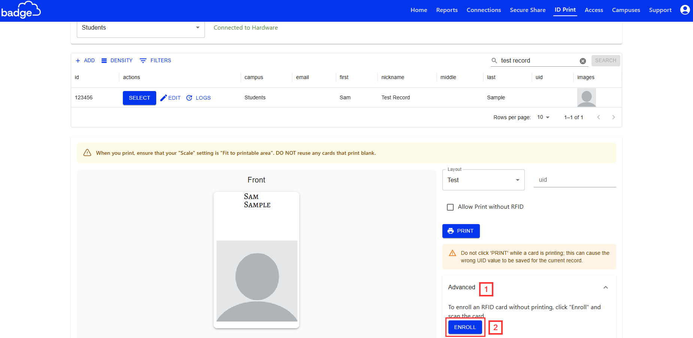This screenshot has width=693, height=338.
Task: Open the Campuses menu
Action: (x=626, y=10)
